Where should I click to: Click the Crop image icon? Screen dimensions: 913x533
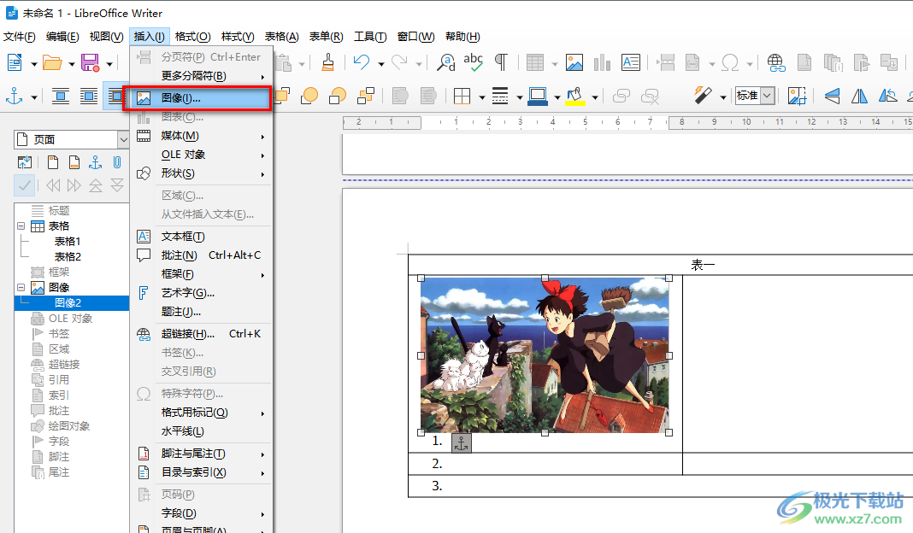[797, 96]
